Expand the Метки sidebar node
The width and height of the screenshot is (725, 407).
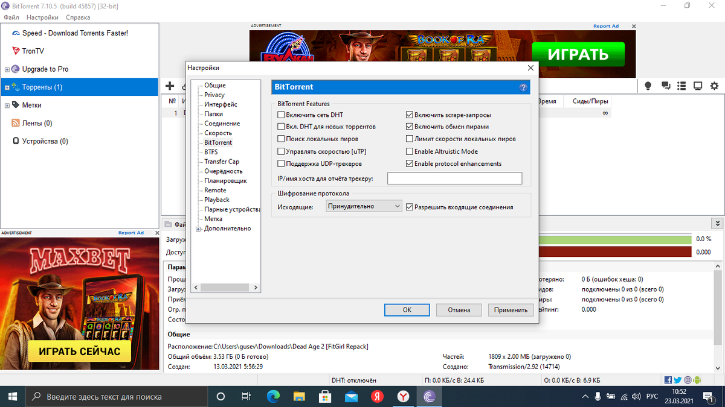pyautogui.click(x=7, y=106)
